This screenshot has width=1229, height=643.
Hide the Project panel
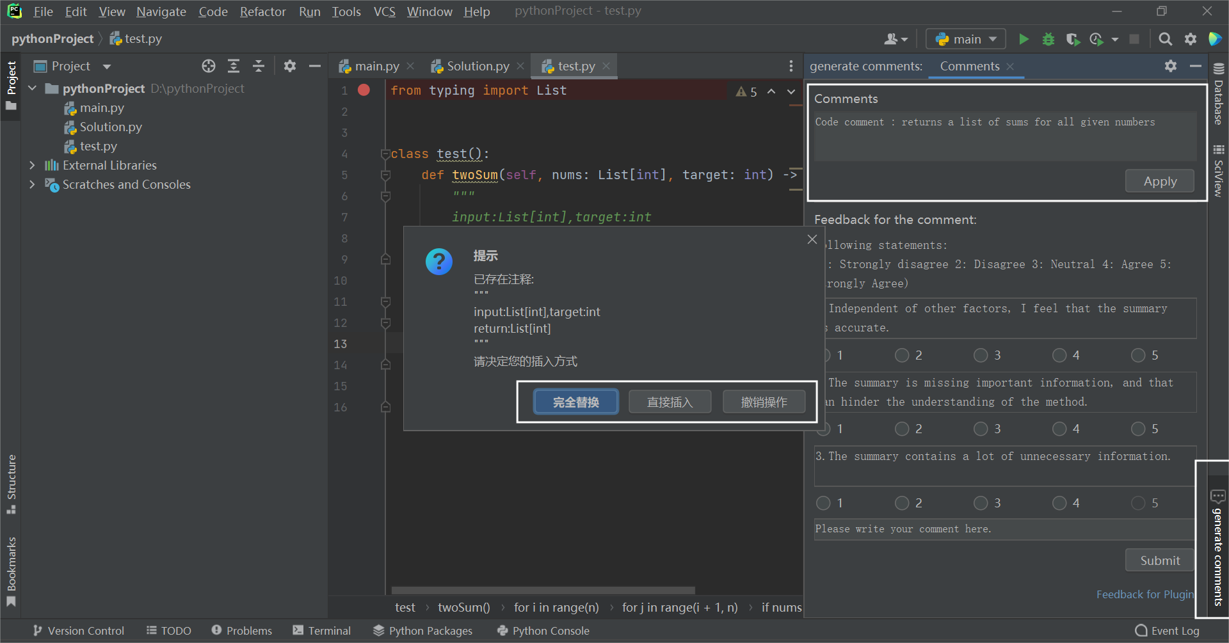tap(315, 66)
